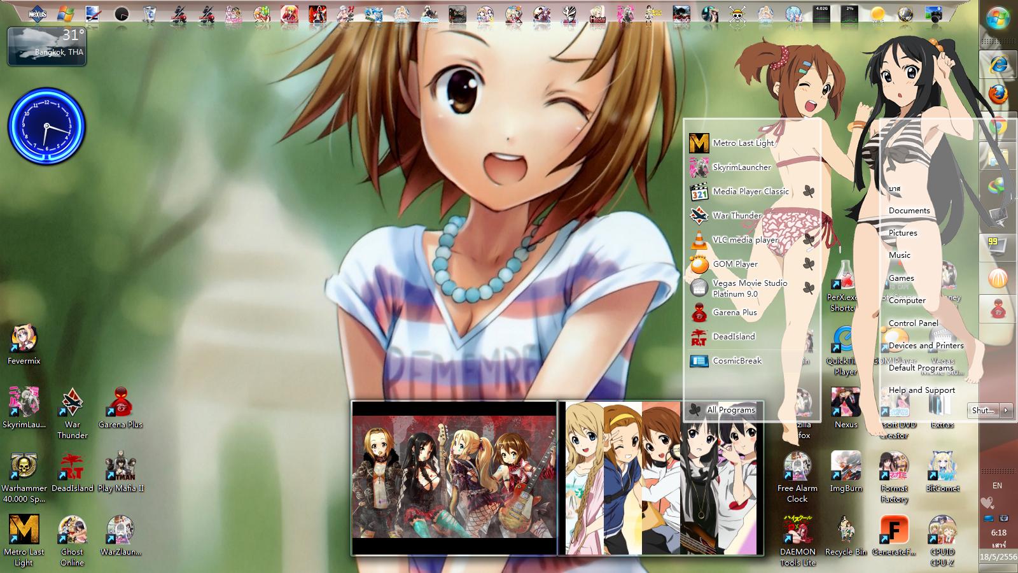Launch Garena Plus from Start menu
Viewport: 1018px width, 573px height.
click(751, 312)
